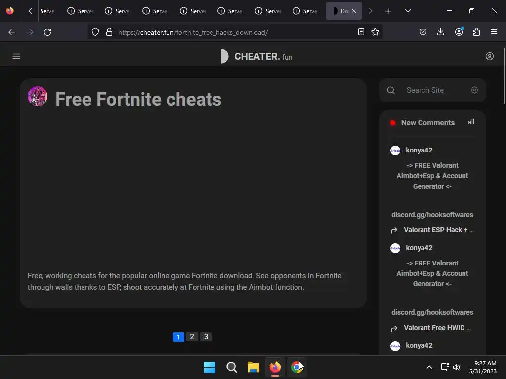Screen dimensions: 506x379
Task: Open the network status tray icon
Action: tap(445, 367)
